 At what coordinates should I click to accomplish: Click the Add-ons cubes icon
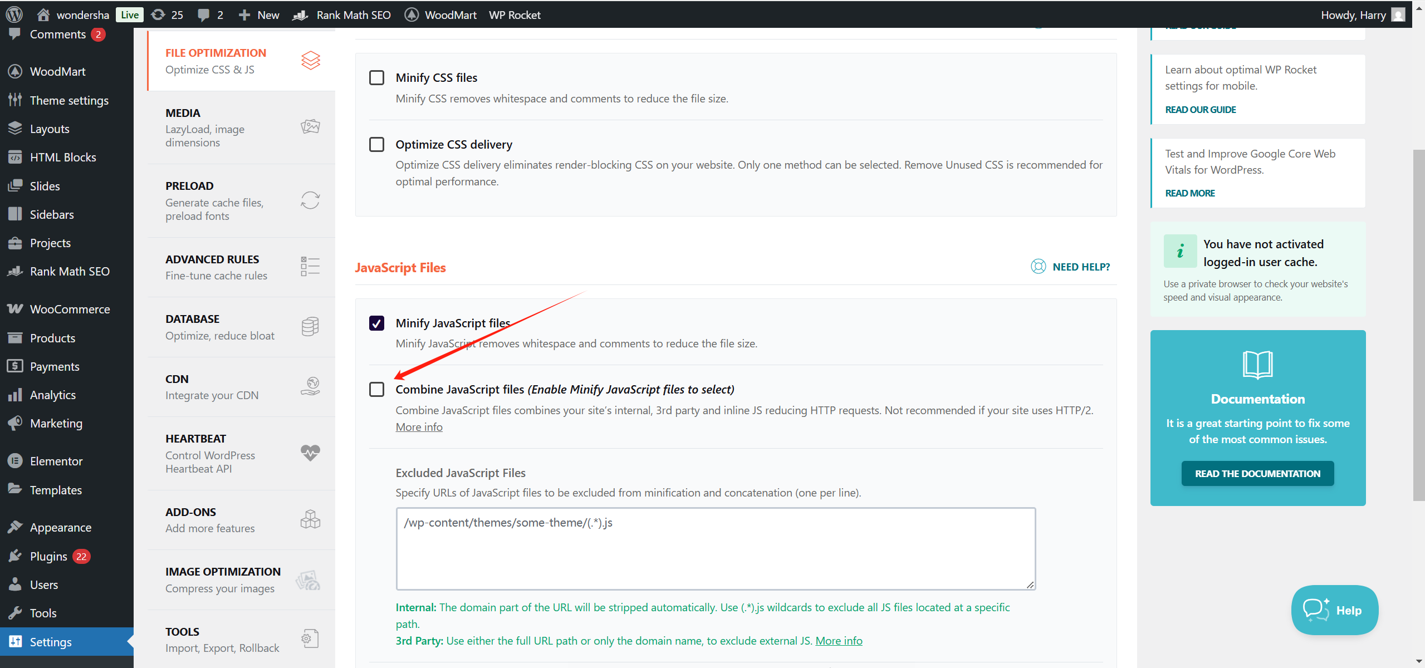point(310,519)
